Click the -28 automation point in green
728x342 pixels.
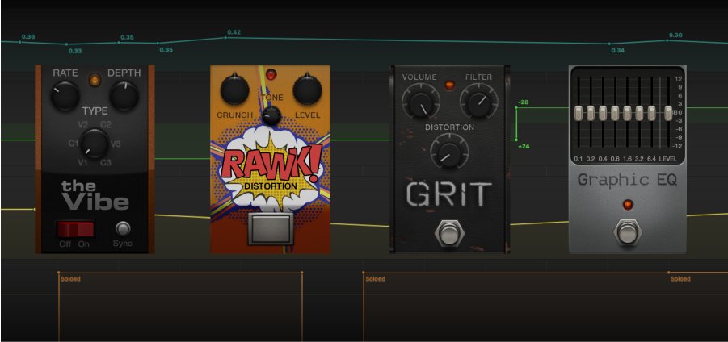(515, 106)
